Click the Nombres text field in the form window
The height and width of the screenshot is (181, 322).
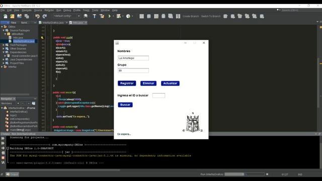(133, 58)
